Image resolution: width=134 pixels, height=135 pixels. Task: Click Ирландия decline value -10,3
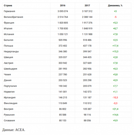(115, 97)
